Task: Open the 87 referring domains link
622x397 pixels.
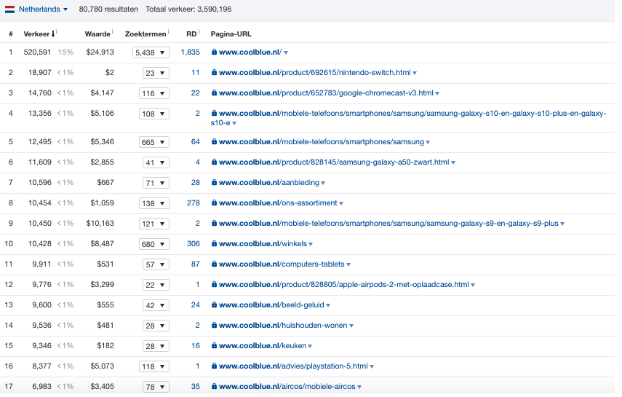Action: pyautogui.click(x=196, y=264)
